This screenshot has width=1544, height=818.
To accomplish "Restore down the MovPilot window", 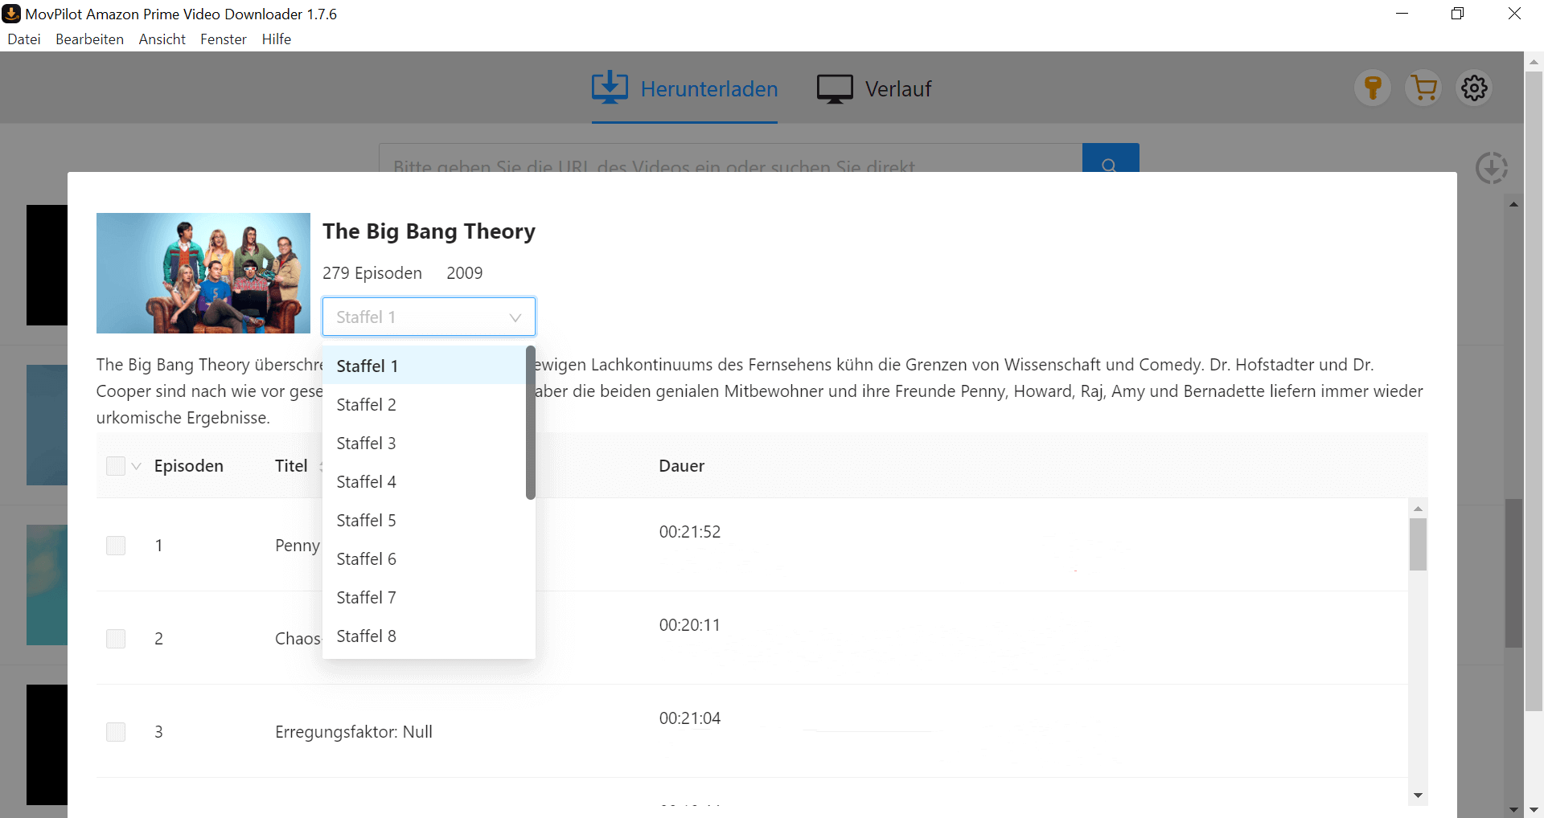I will click(1457, 14).
